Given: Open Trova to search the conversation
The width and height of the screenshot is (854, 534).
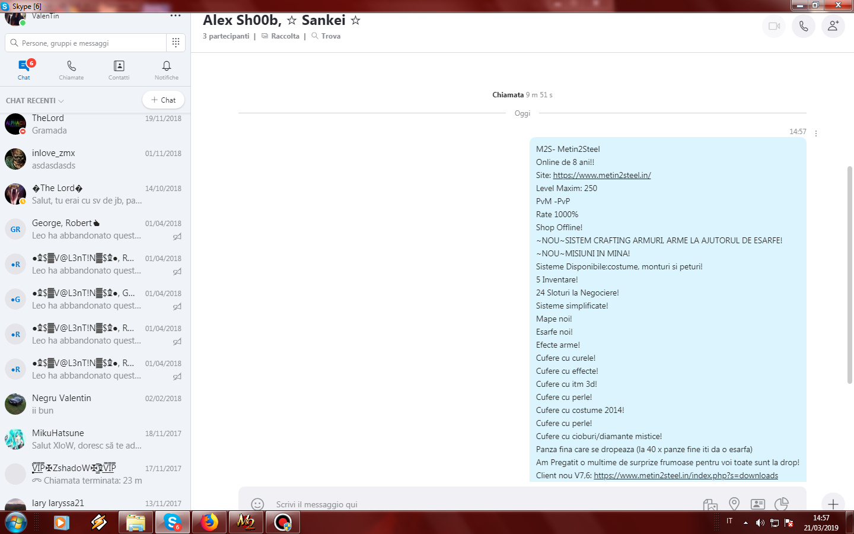Looking at the screenshot, I should [326, 36].
